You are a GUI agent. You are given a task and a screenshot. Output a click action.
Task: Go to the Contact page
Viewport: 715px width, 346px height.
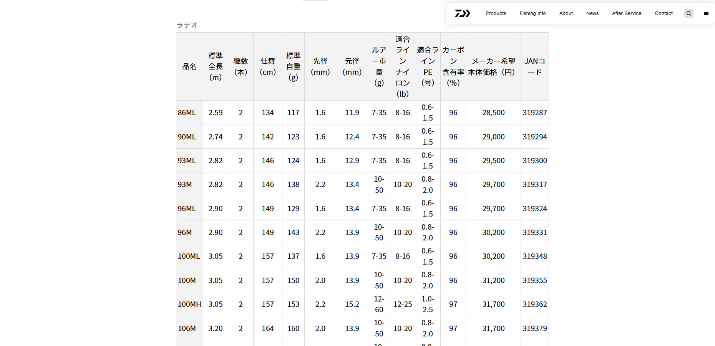pos(664,13)
